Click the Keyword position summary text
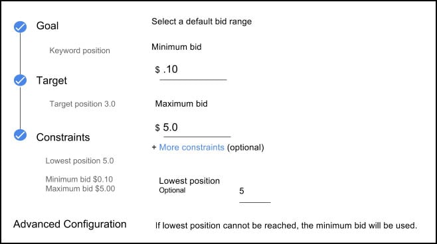This screenshot has width=437, height=244. click(x=80, y=50)
